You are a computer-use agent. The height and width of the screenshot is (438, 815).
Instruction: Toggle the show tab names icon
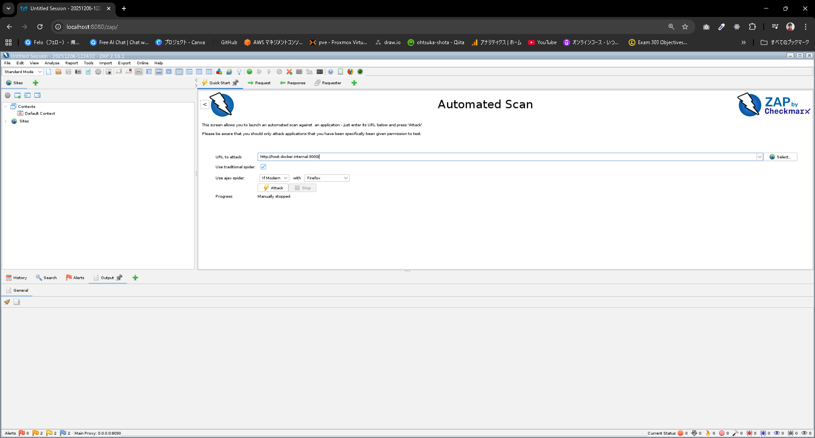pos(139,72)
